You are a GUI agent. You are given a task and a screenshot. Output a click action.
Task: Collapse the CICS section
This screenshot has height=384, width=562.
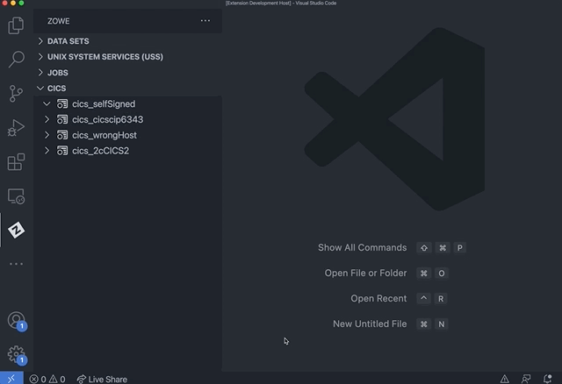tap(56, 89)
